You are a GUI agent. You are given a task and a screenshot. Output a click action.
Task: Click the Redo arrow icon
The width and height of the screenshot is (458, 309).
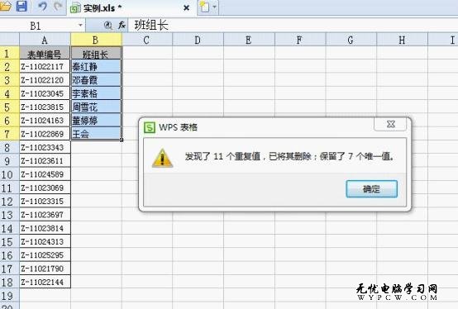pos(58,7)
